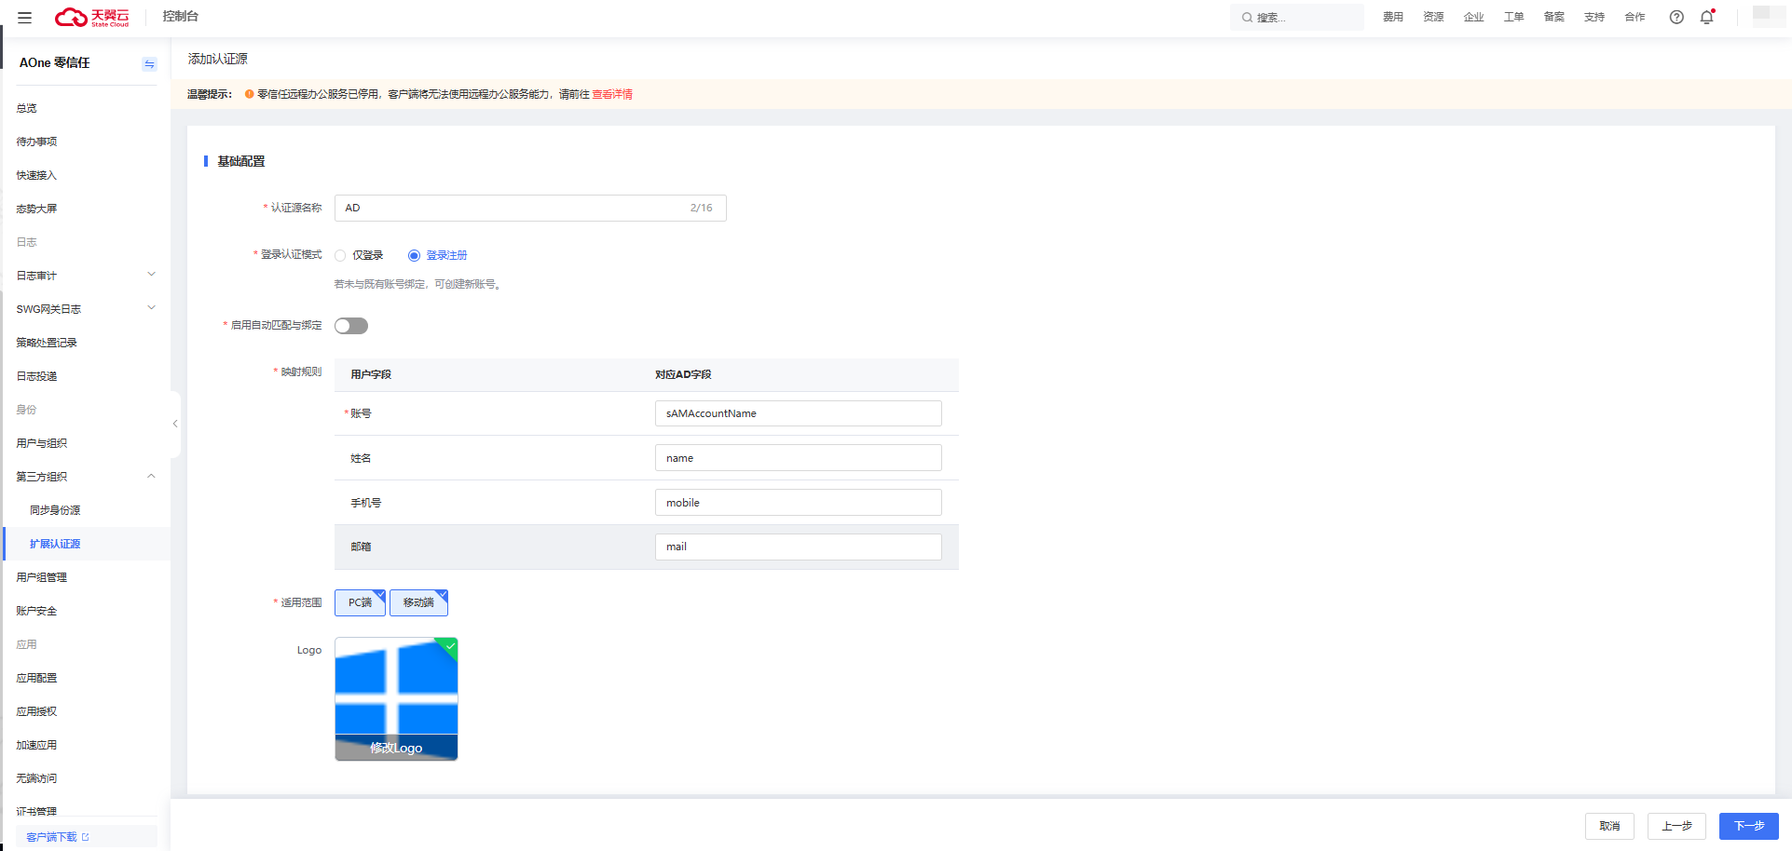Open the 工单 top menu
The image size is (1792, 851).
point(1513,17)
